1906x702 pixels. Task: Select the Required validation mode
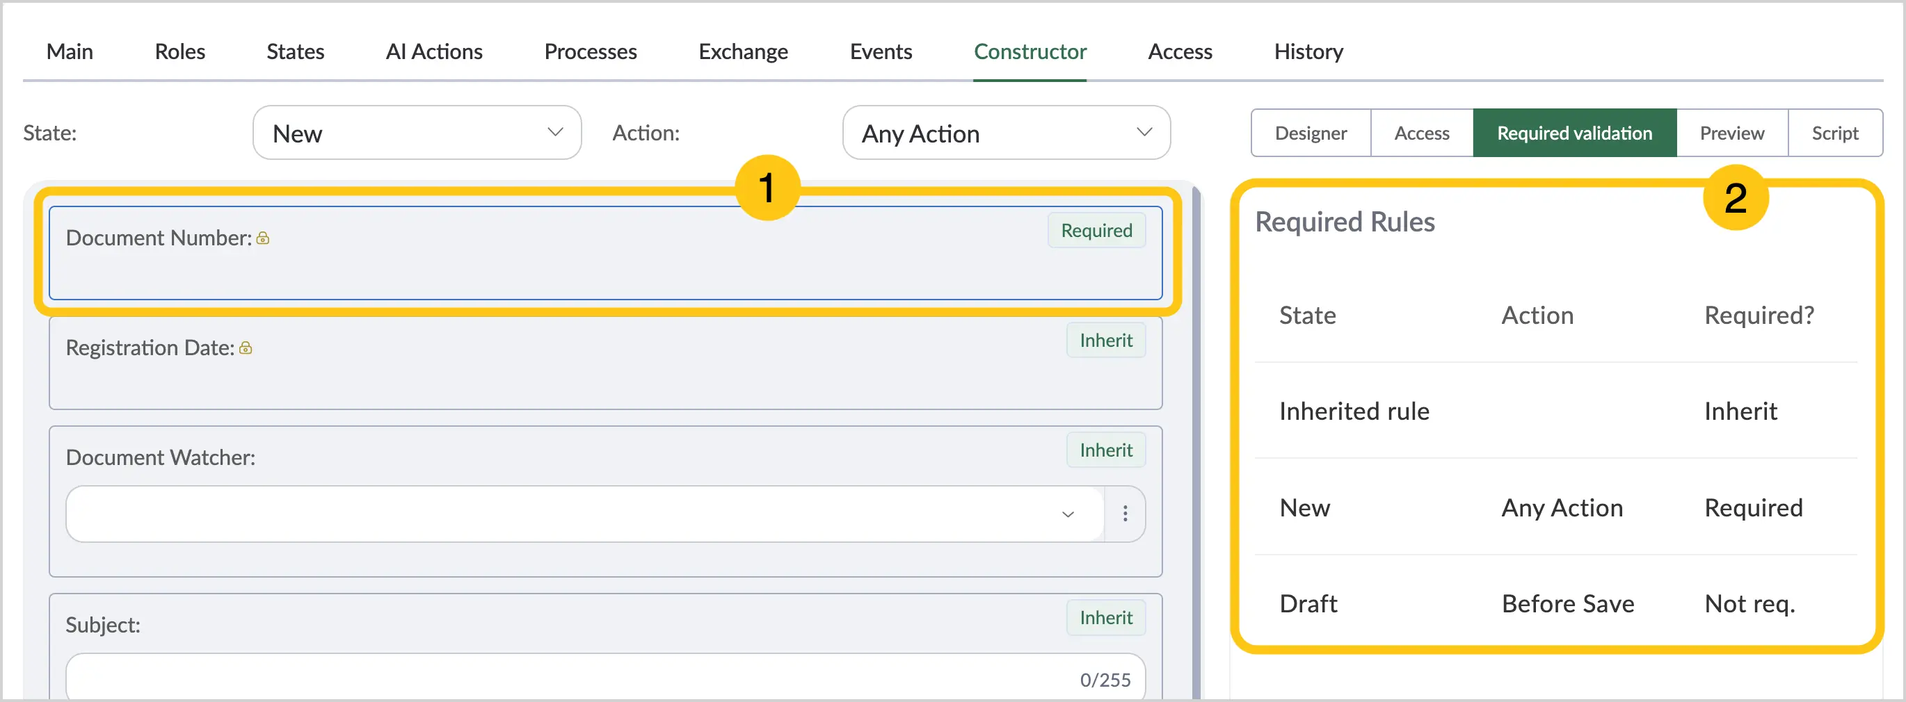1574,133
